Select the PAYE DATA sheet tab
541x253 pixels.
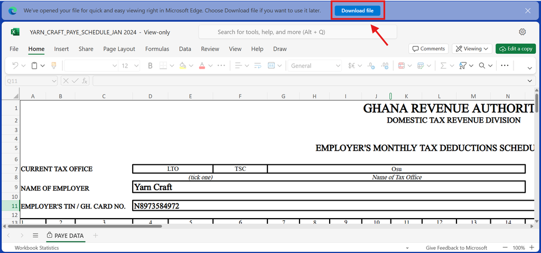(66, 236)
